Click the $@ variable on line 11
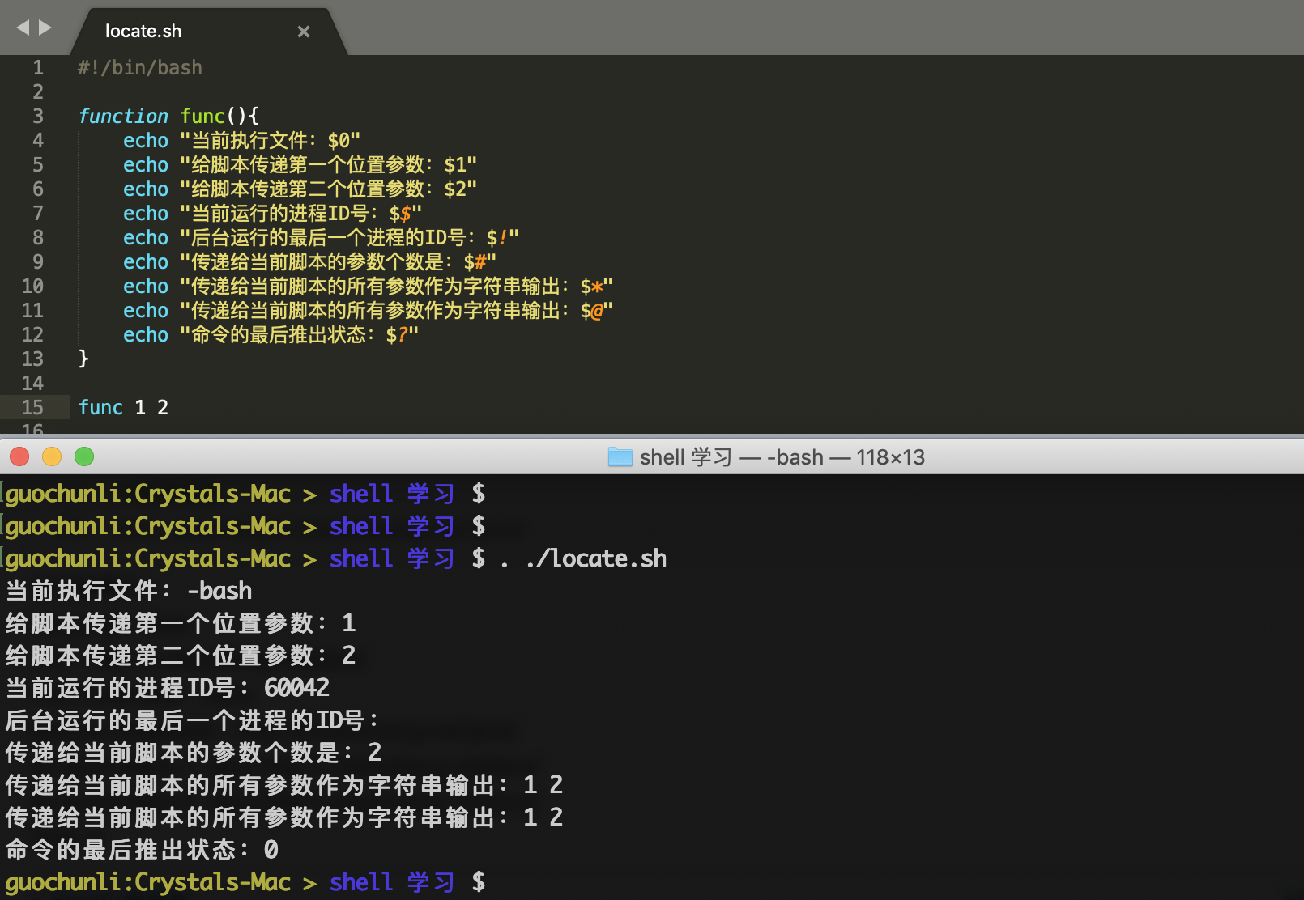The image size is (1304, 900). pos(592,310)
